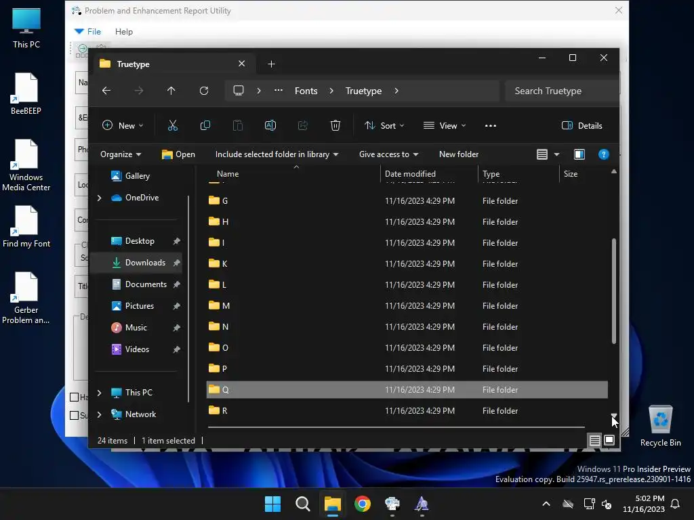Open Include selected folder in library dropdown
Screen dimensions: 694x520
point(277,154)
